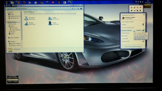Viewport: 162px width, 91px height.
Task: Click the taskbar clock and date
Action: 148,2
